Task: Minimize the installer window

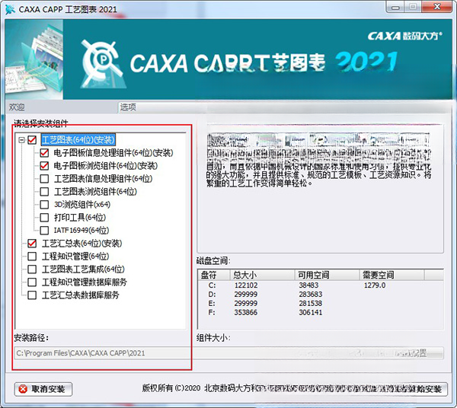Action: (395, 7)
